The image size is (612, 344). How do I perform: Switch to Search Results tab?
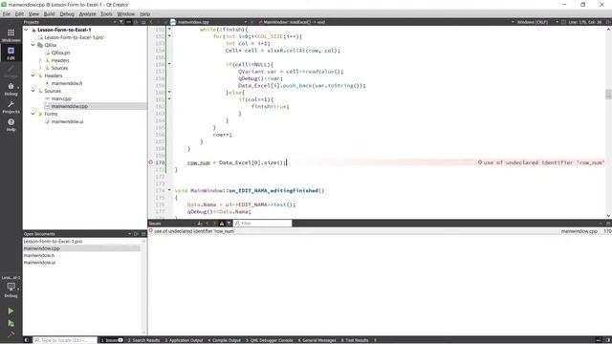pos(143,340)
